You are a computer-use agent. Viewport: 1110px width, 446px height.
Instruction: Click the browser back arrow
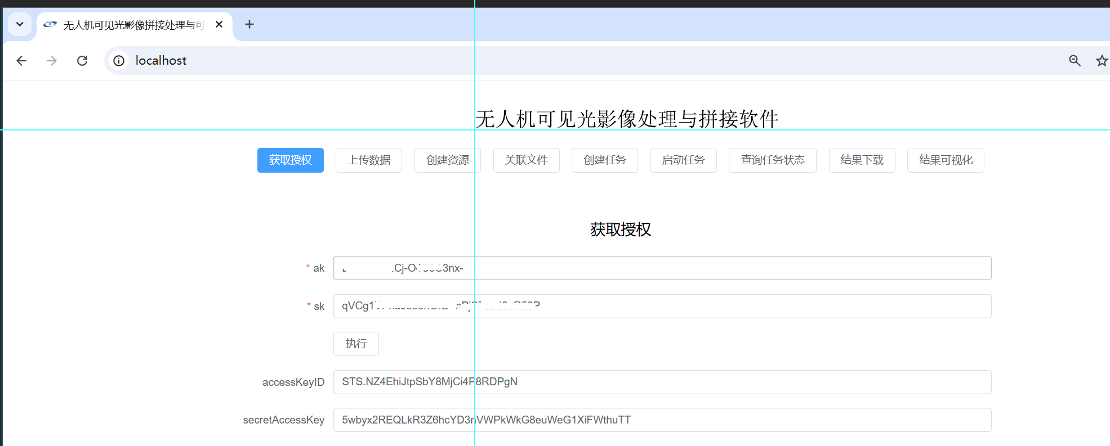pos(21,61)
